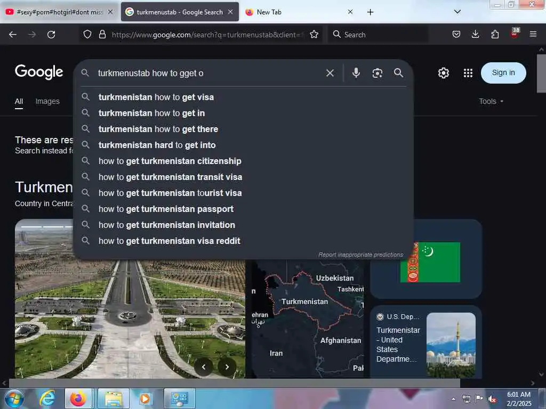This screenshot has width=546, height=409.
Task: Open the Turkmenistan flag image
Action: pos(430,262)
